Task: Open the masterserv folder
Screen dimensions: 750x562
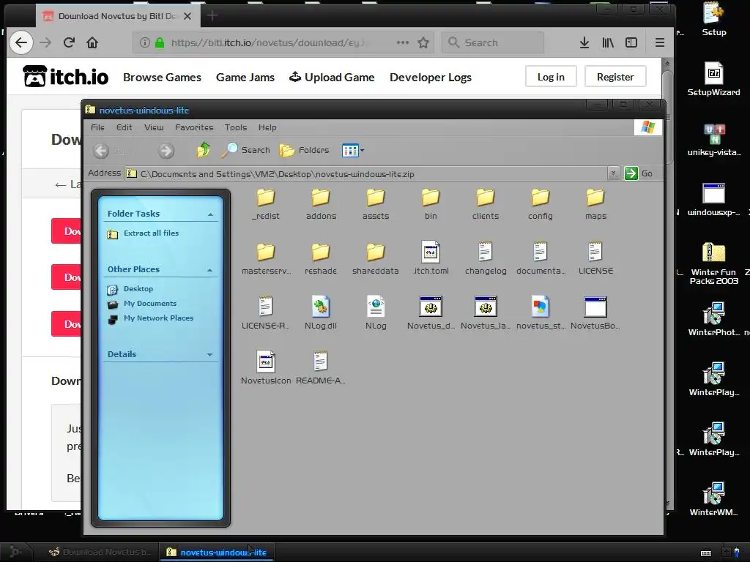Action: (266, 259)
